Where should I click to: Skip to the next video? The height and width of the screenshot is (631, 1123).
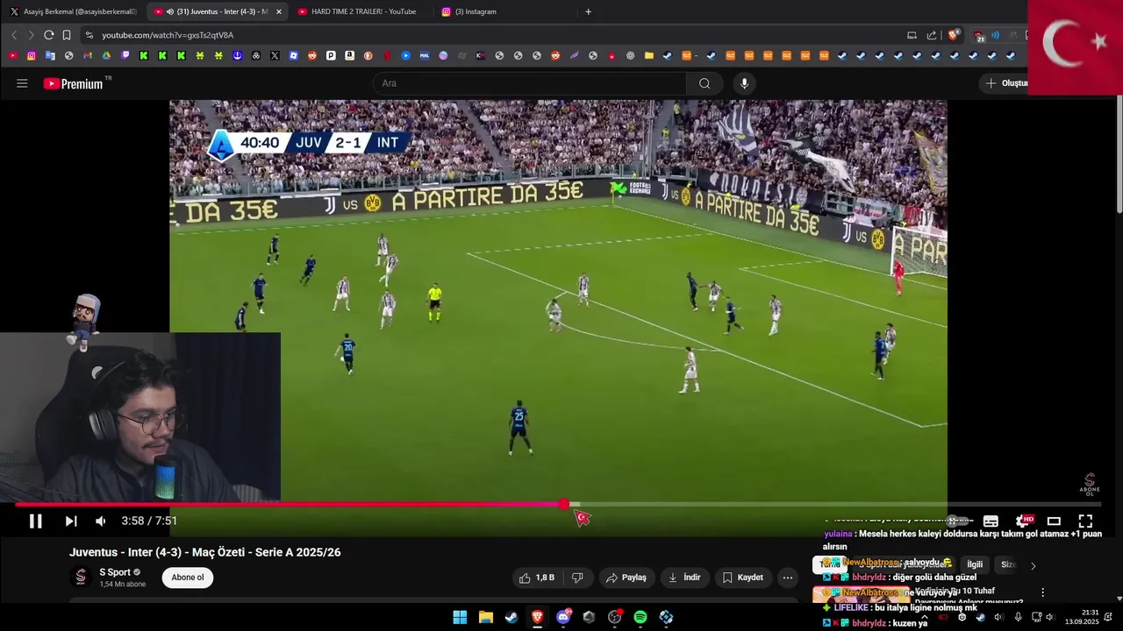coord(71,521)
